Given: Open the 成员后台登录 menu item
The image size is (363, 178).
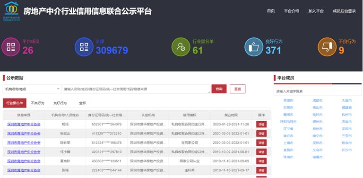Looking at the screenshot, I should coord(344,11).
